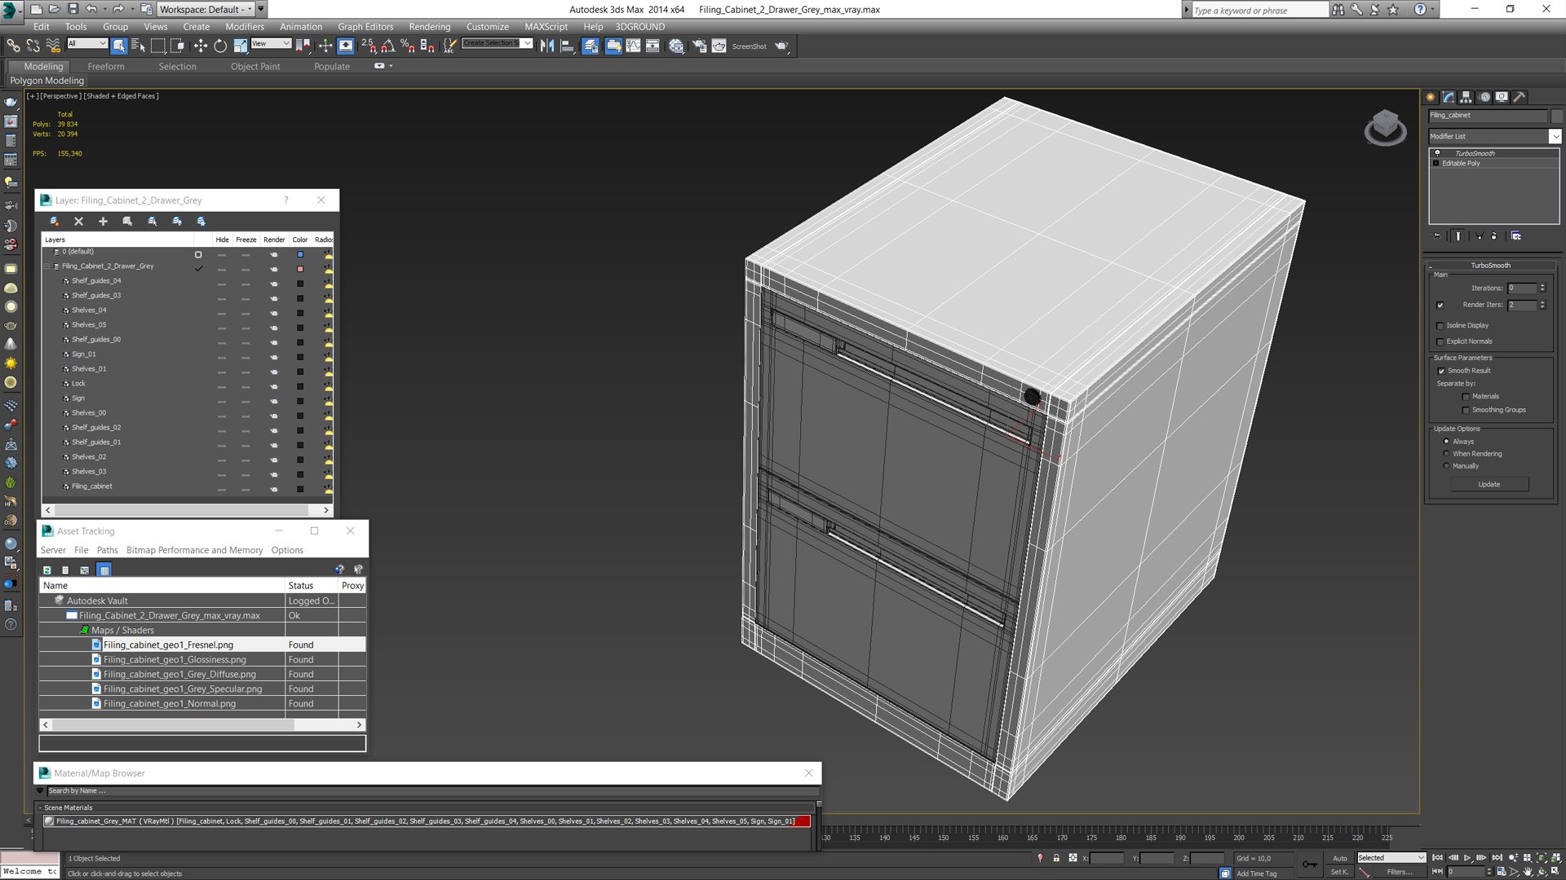Select the When Rendering update option
The image size is (1566, 880).
coord(1446,454)
